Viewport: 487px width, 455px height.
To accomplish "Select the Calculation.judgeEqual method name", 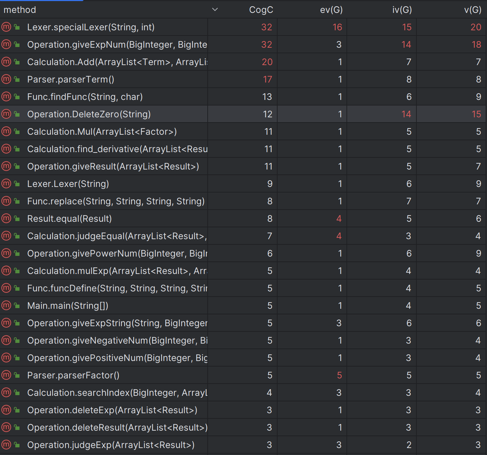I will tap(117, 236).
